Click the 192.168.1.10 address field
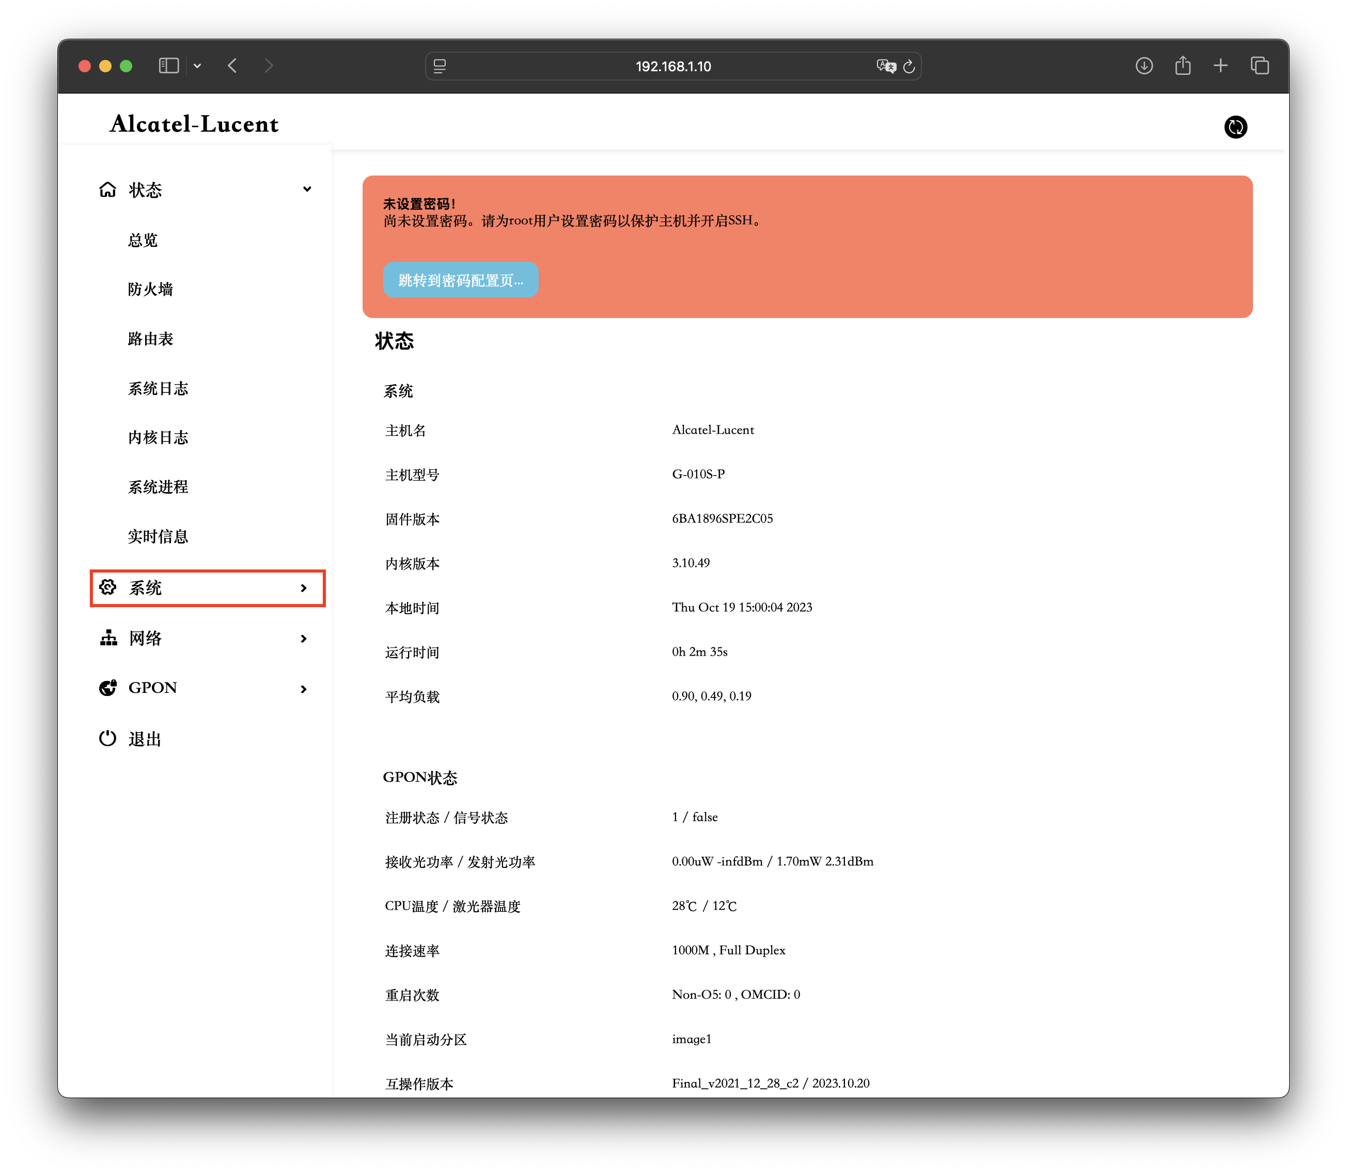This screenshot has width=1347, height=1174. pos(672,66)
